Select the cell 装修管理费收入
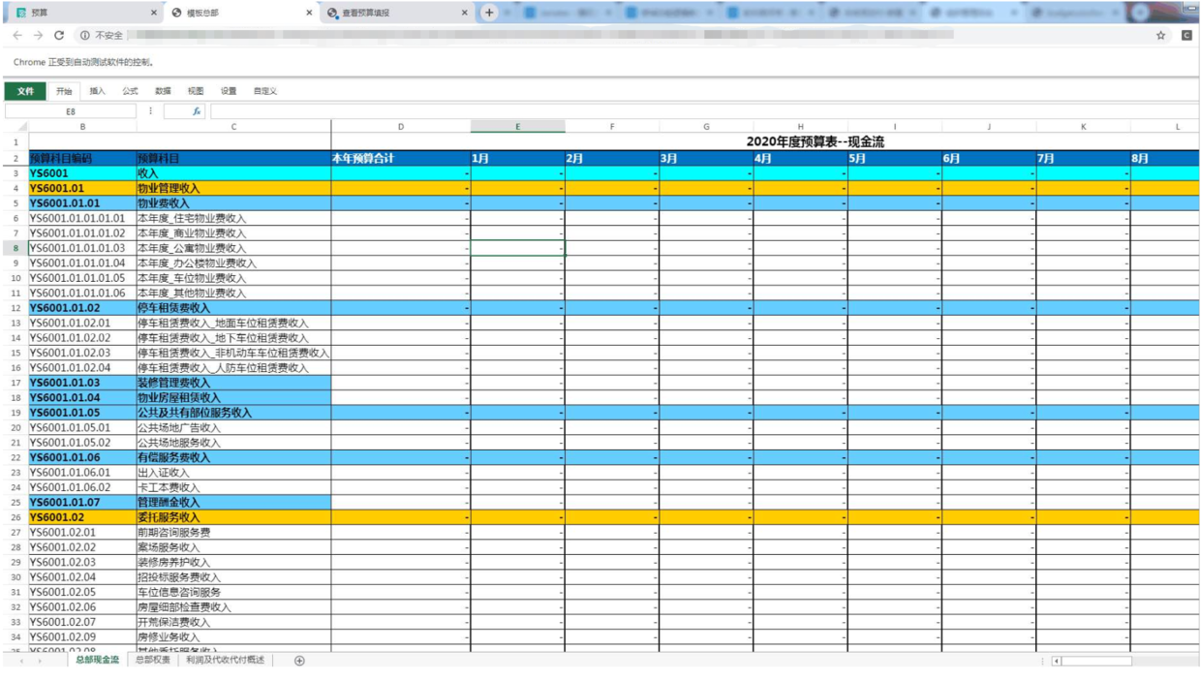 (x=233, y=383)
